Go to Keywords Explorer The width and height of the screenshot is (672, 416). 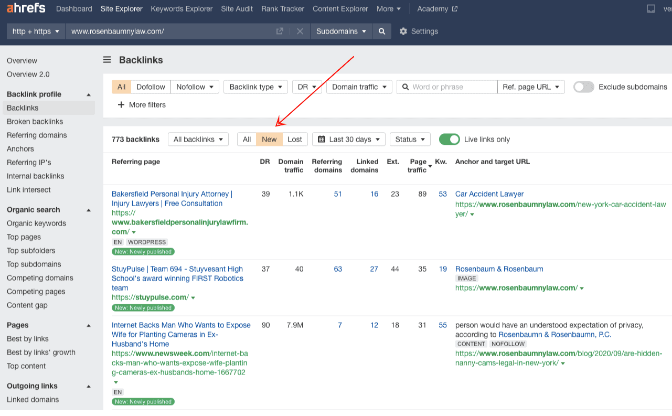[x=182, y=9]
